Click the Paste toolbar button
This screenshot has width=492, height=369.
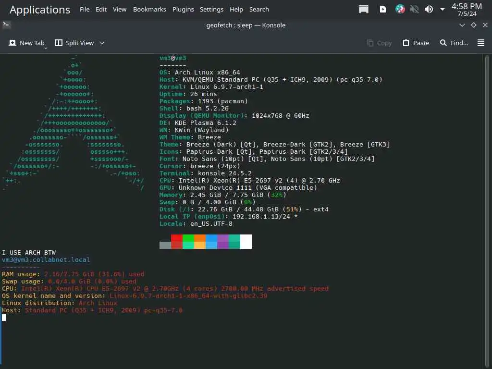click(416, 43)
